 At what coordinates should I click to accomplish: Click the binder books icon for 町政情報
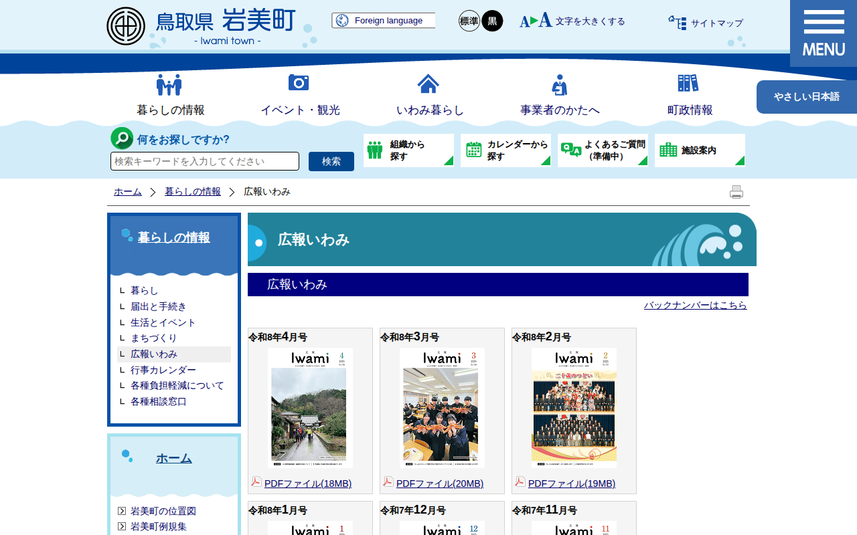688,83
